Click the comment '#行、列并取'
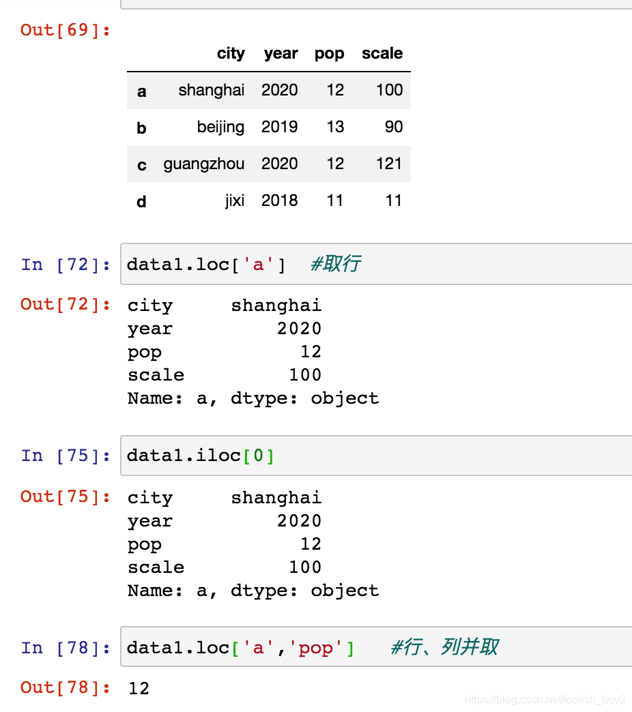This screenshot has height=712, width=632. coord(445,647)
